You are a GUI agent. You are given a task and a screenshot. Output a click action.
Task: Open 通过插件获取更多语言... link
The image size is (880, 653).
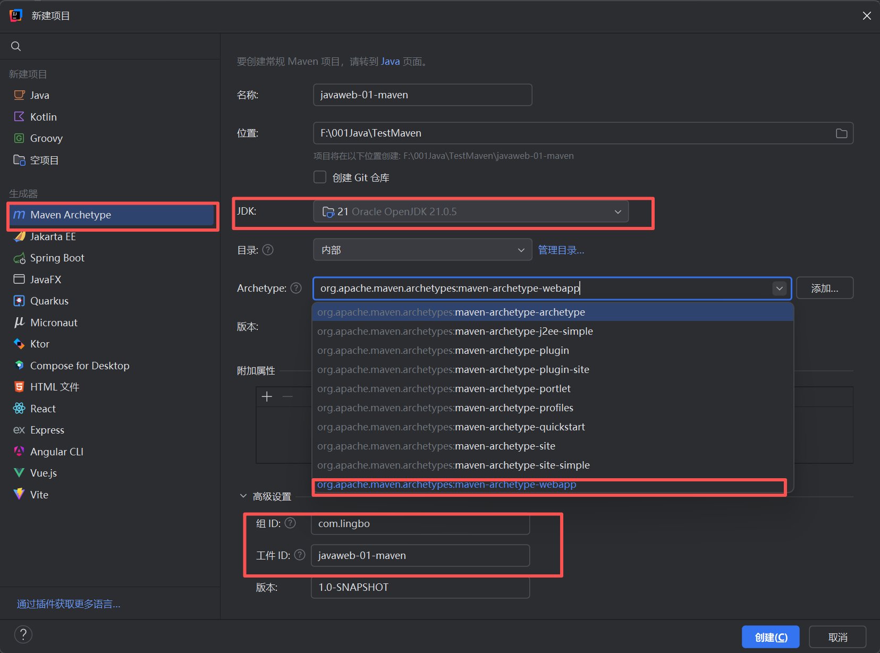tap(69, 604)
